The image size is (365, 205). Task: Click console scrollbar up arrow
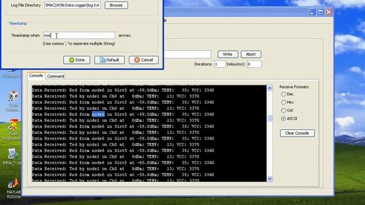[270, 88]
